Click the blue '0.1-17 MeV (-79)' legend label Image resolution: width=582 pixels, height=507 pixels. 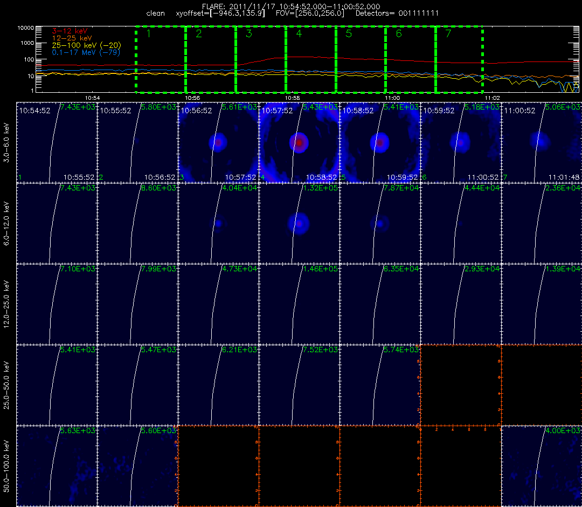[86, 52]
